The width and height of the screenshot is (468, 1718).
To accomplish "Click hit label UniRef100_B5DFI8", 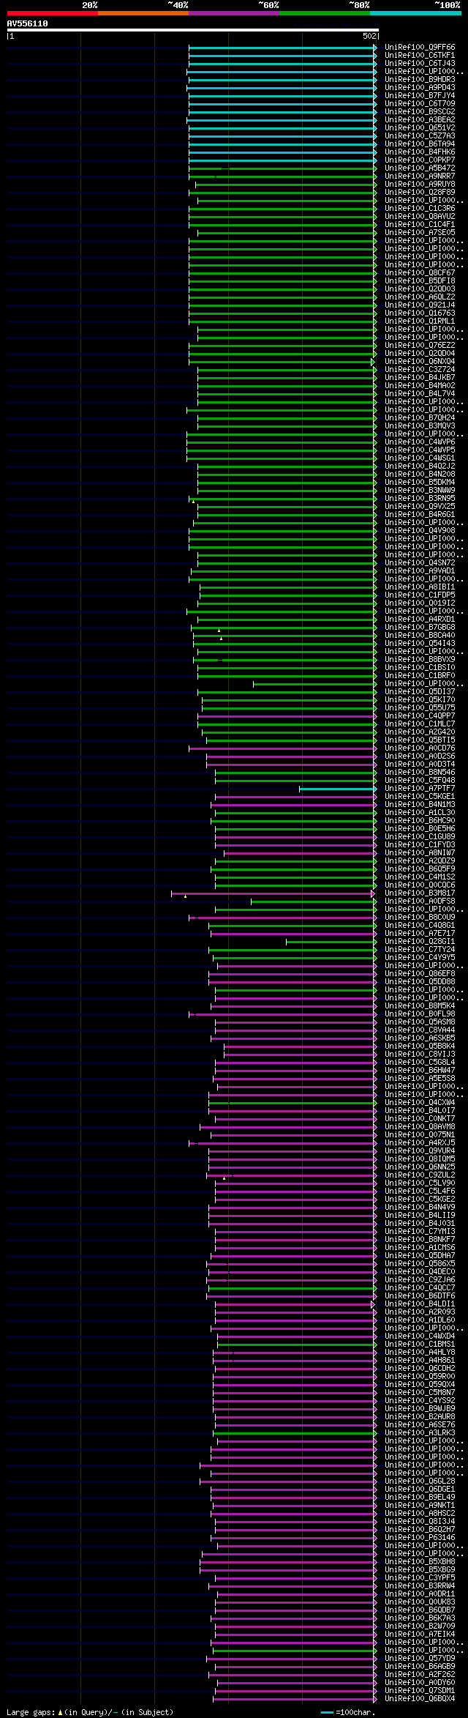I will [x=420, y=281].
